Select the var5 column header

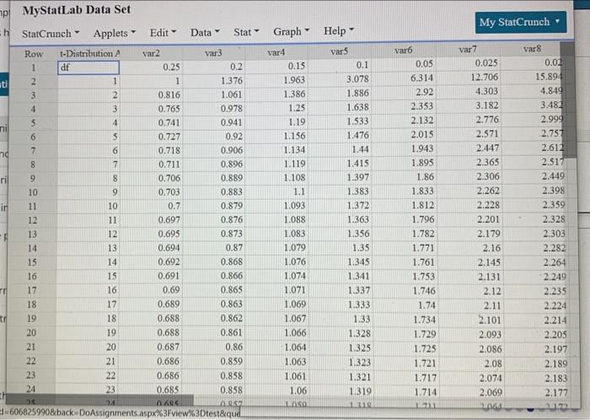[340, 51]
